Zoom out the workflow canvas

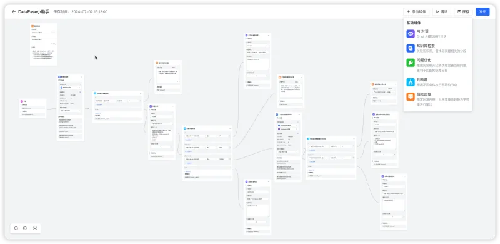tap(16, 228)
